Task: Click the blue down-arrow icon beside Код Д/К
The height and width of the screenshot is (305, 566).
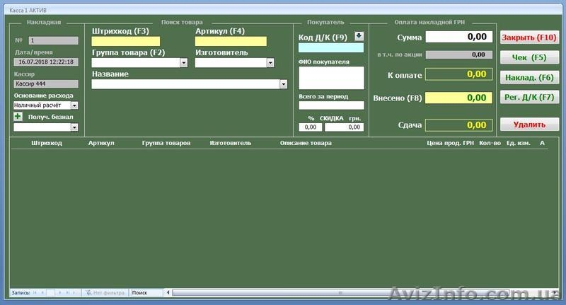Action: pos(358,36)
